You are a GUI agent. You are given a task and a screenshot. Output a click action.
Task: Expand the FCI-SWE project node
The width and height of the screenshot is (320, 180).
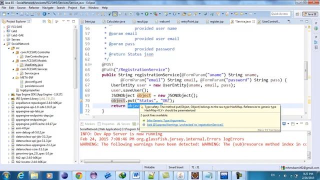point(4,27)
